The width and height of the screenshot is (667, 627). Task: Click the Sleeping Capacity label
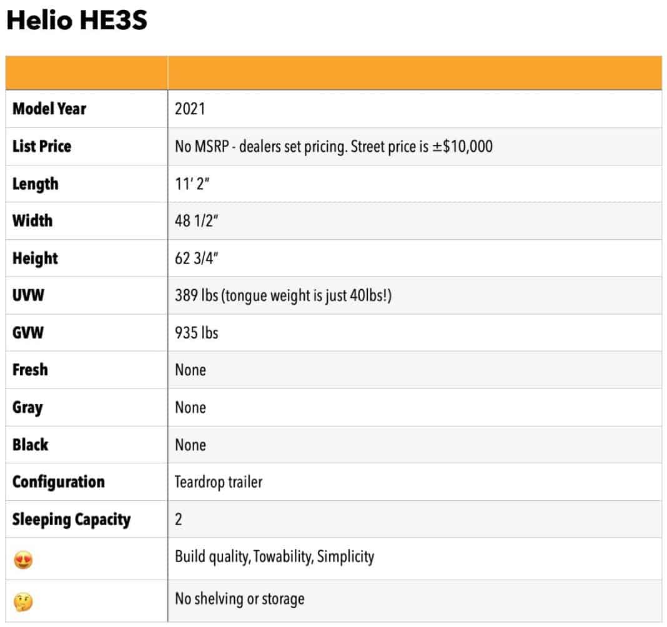point(71,520)
